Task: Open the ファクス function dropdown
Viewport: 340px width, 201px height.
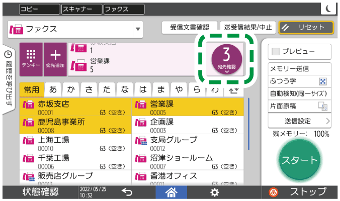Action: [x=75, y=30]
